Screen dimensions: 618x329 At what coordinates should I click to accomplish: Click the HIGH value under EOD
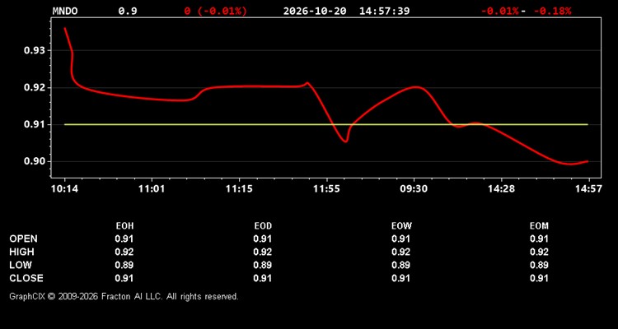(x=263, y=252)
